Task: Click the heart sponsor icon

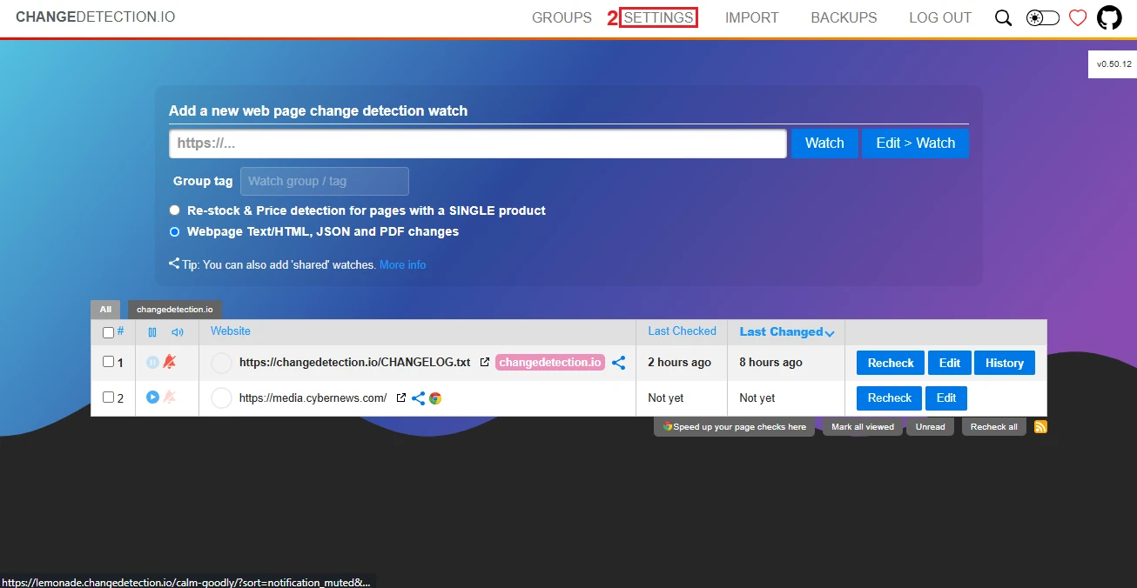Action: click(x=1078, y=18)
